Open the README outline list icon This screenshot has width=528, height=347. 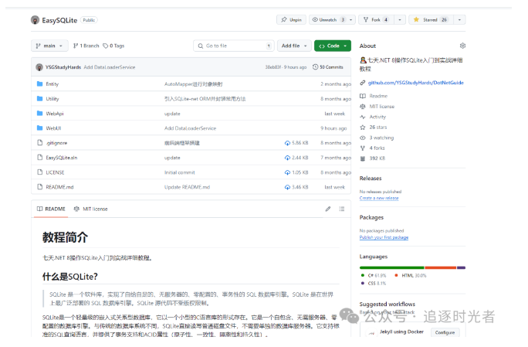[342, 209]
